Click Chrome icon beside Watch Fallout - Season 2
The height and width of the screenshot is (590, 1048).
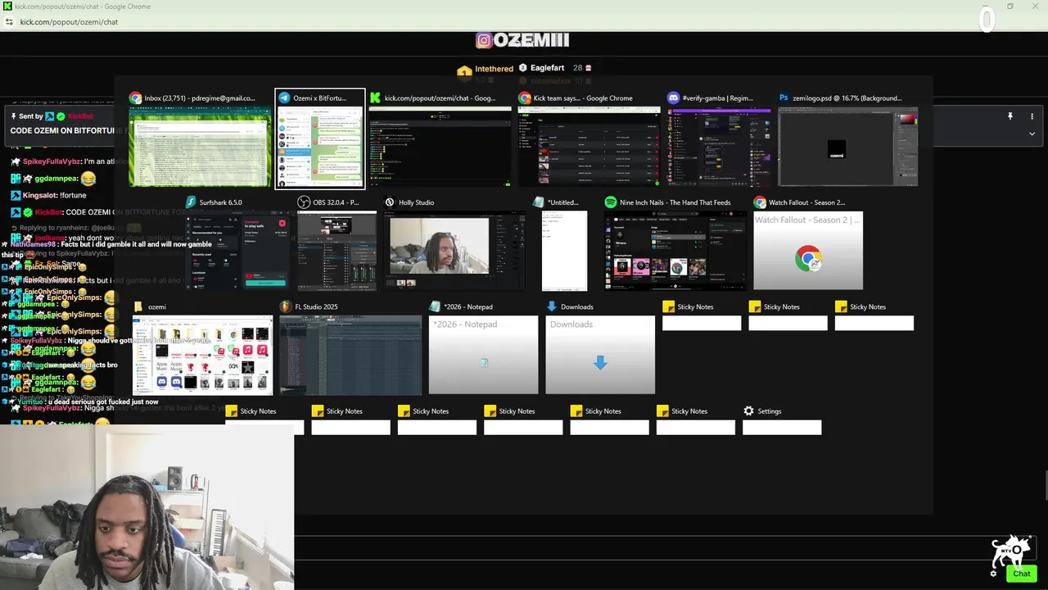coord(760,202)
